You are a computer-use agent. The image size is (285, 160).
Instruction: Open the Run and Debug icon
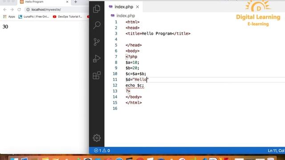point(97,59)
